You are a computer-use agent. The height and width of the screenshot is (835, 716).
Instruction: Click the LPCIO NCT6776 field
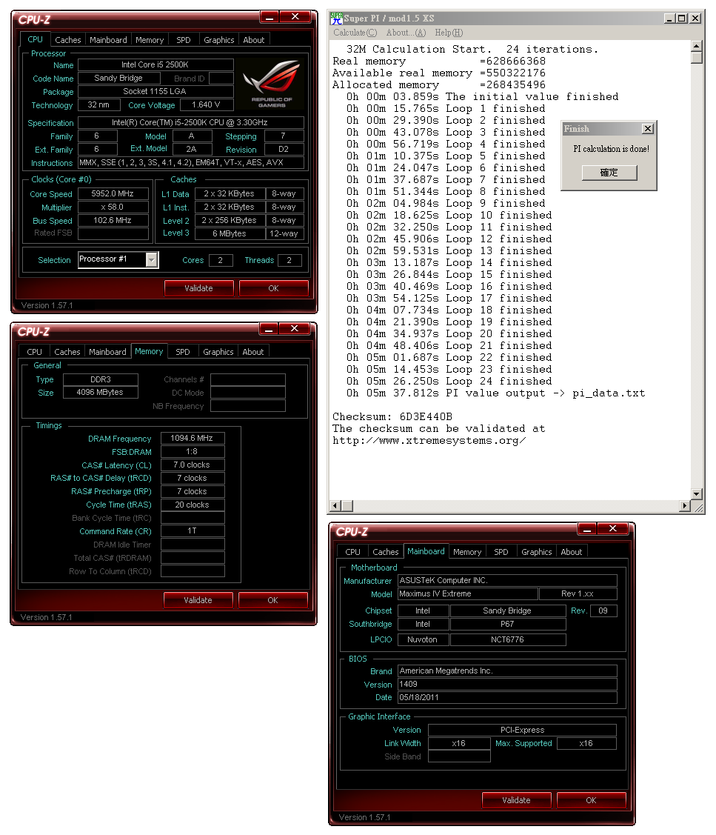coord(508,639)
